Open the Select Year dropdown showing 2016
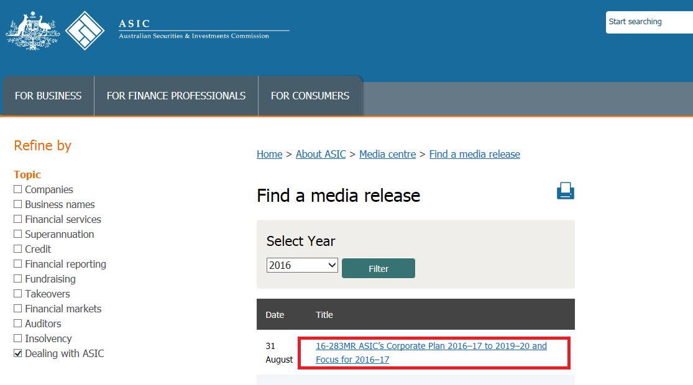 (302, 265)
